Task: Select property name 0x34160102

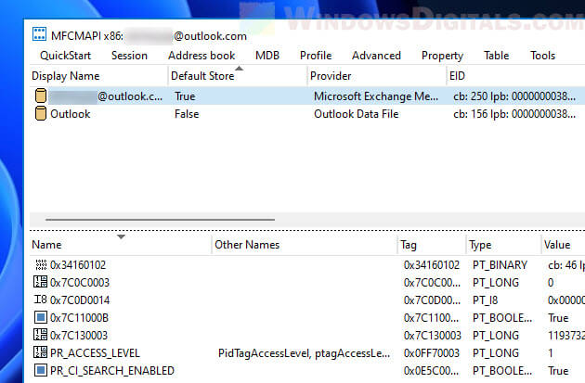Action: [x=78, y=265]
